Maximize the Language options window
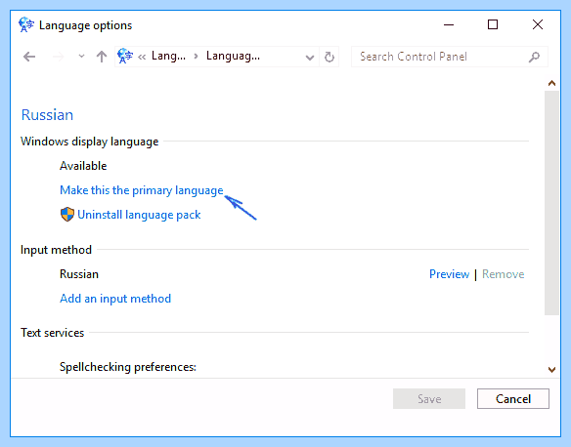The image size is (571, 447). click(x=493, y=24)
